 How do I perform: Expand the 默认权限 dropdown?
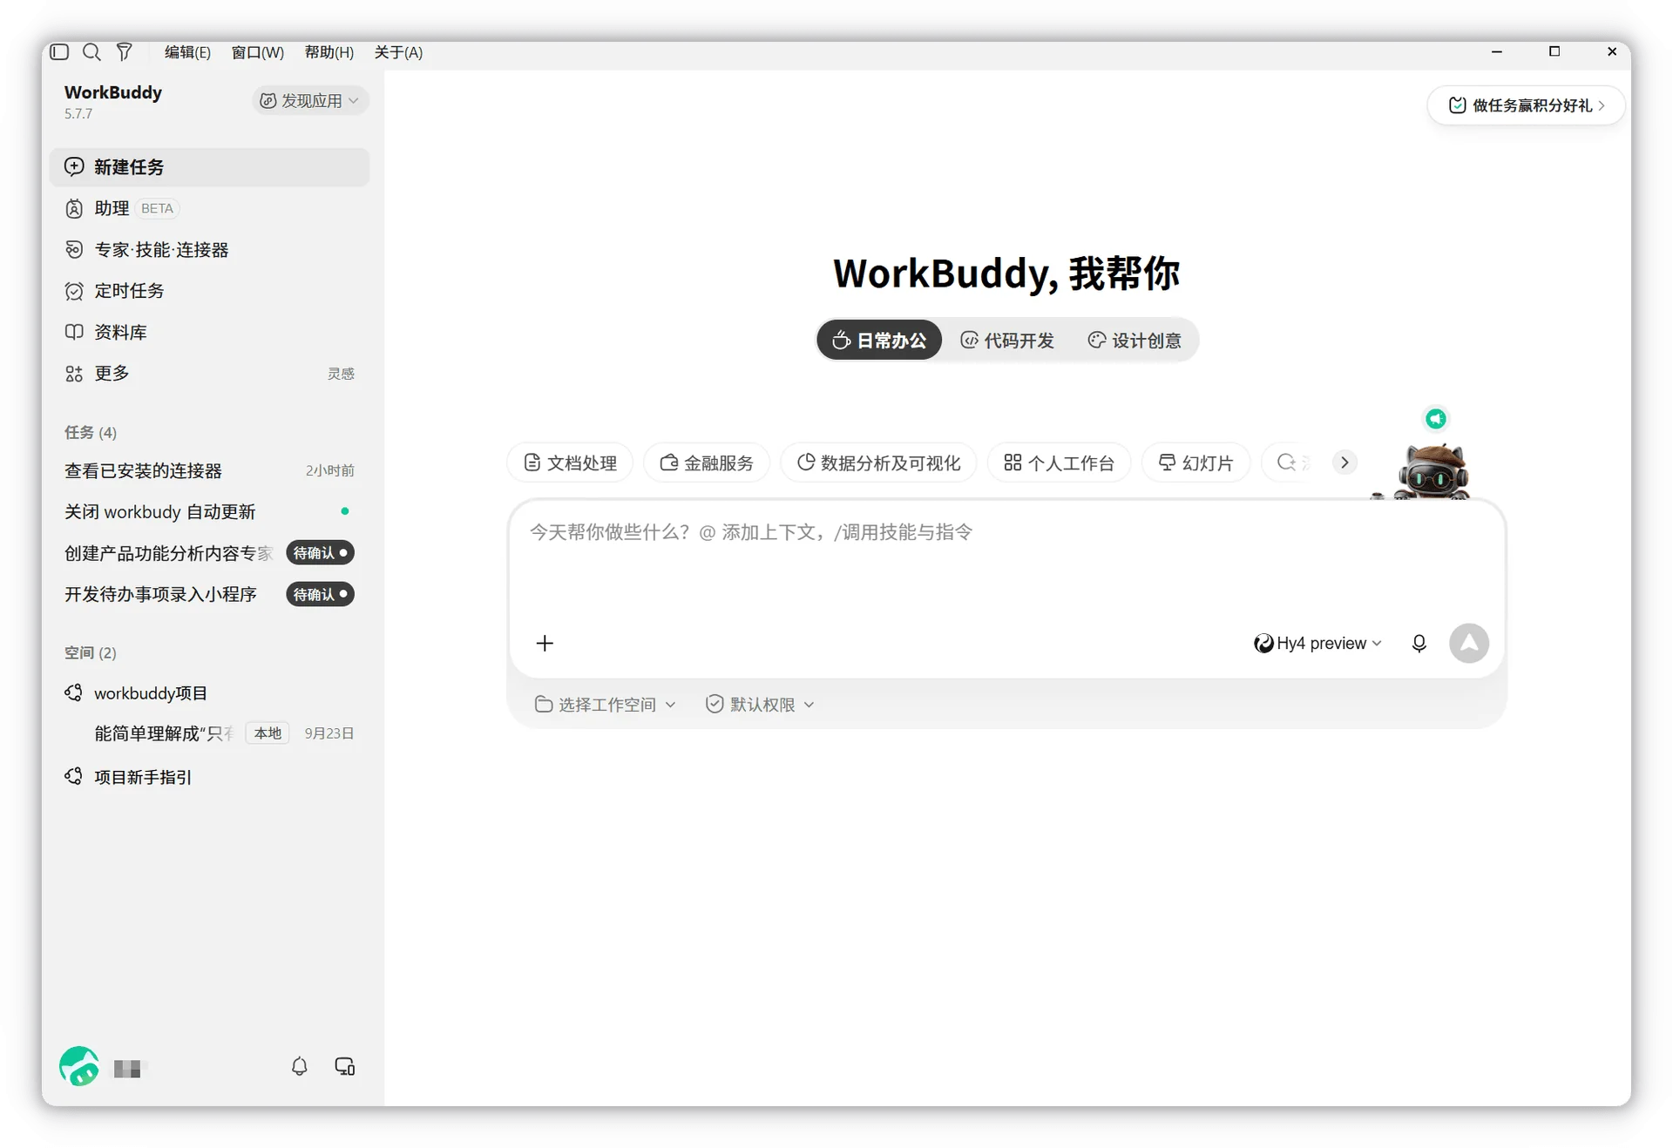(x=760, y=704)
